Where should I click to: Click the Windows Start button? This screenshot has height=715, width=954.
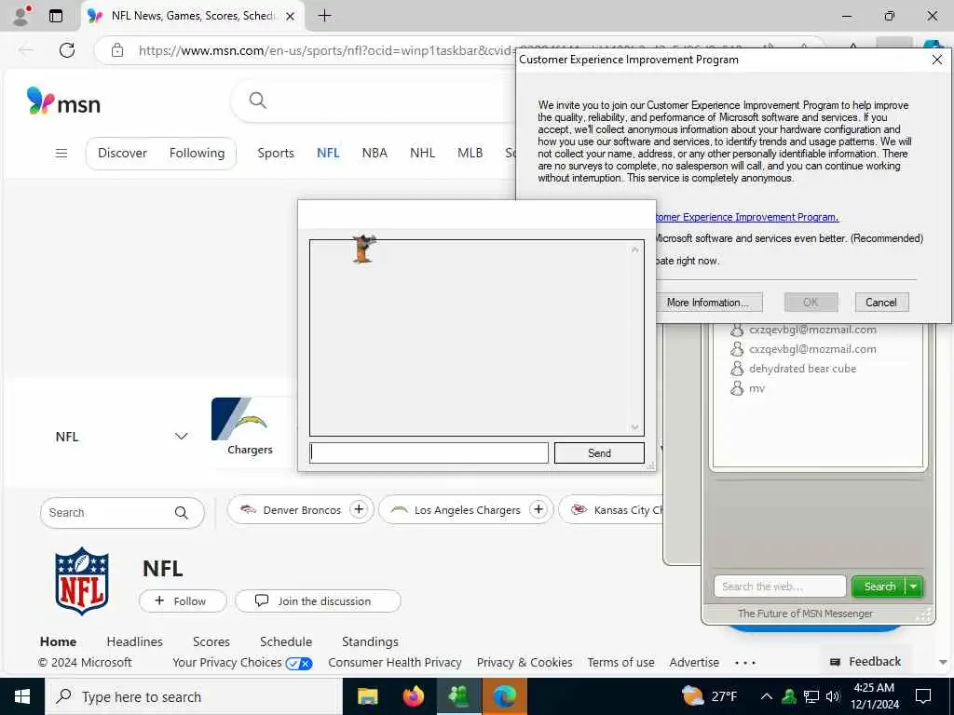coord(22,696)
